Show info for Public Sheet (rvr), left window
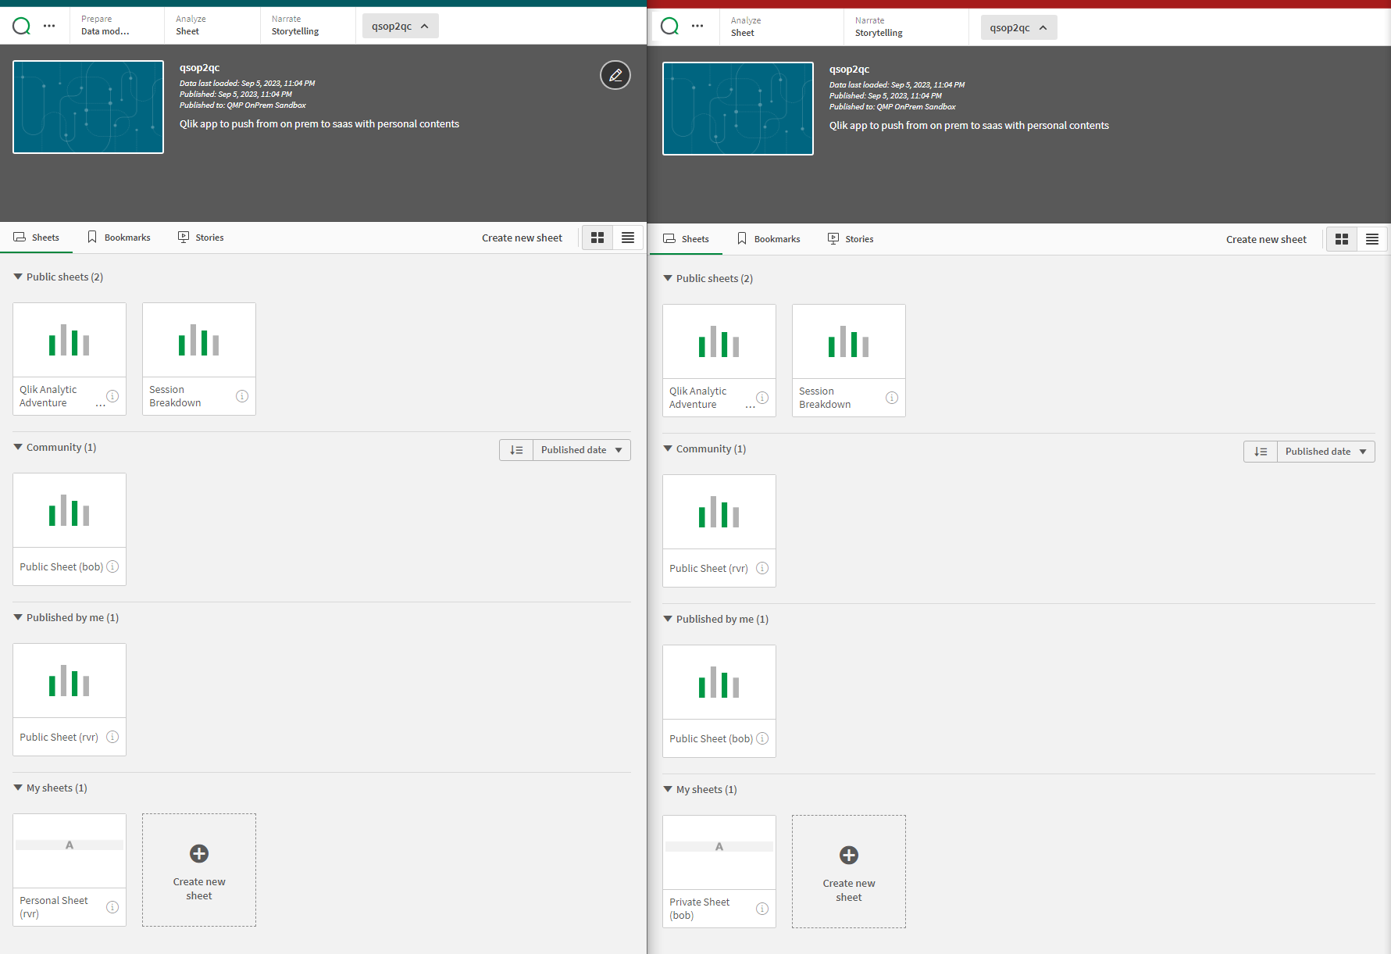Image resolution: width=1391 pixels, height=954 pixels. point(112,737)
